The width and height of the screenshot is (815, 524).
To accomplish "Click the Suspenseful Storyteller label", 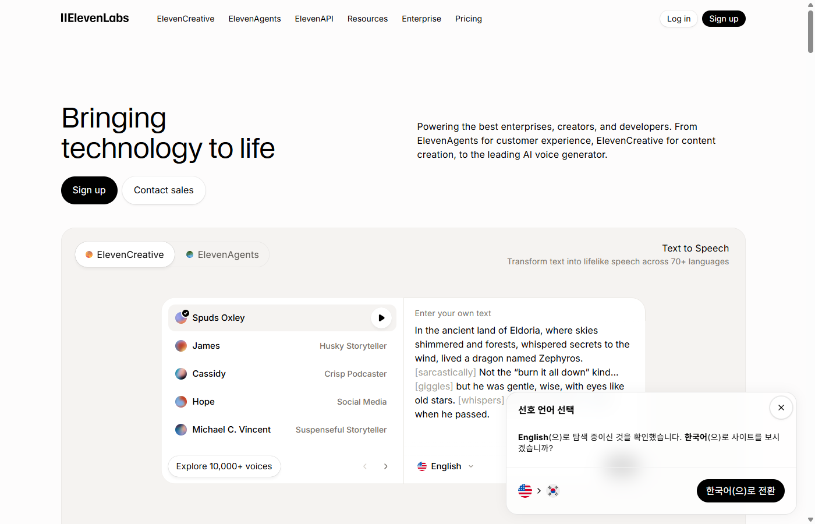I will 341,430.
